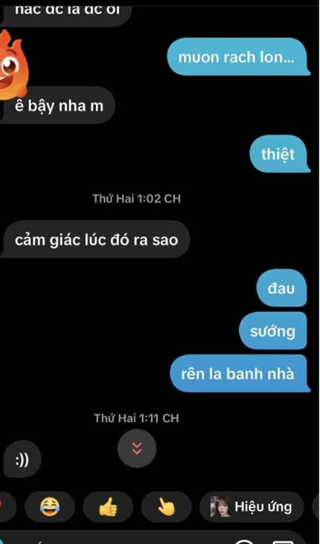This screenshot has height=544, width=320.
Task: Tap the "Thứ Hai 1:02 CH" timestamp
Action: coord(137,199)
